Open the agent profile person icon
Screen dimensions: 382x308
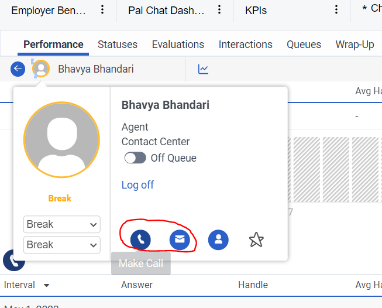[218, 239]
